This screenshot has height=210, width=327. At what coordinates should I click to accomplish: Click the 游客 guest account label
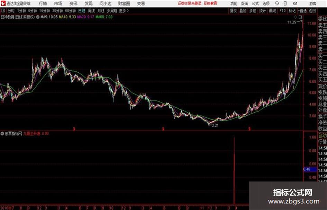[313, 3]
